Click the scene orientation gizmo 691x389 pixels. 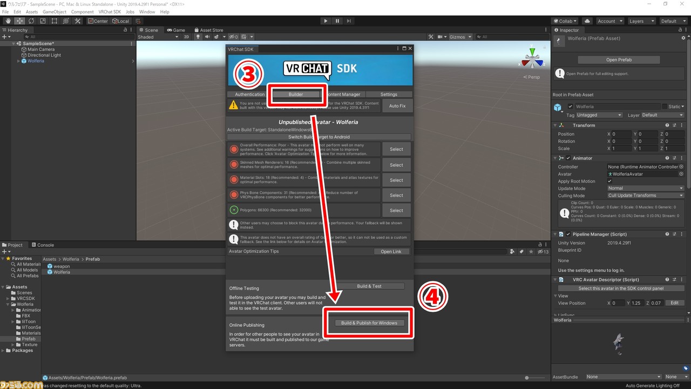(x=532, y=58)
